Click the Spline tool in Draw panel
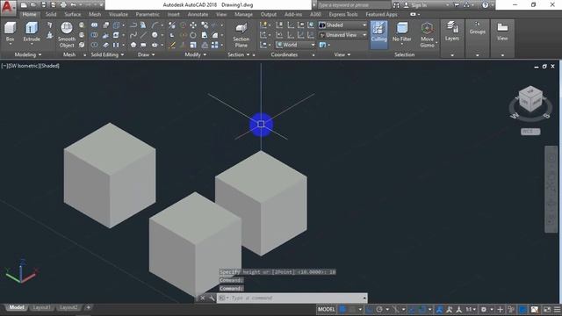562x316 pixels. coord(133,35)
